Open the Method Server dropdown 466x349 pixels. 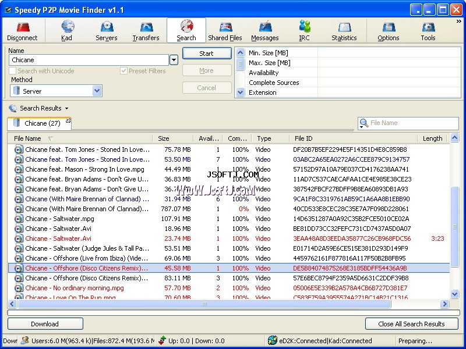click(97, 91)
